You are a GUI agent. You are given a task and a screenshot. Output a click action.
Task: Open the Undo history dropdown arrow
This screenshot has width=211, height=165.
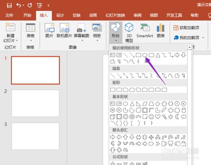23,5
